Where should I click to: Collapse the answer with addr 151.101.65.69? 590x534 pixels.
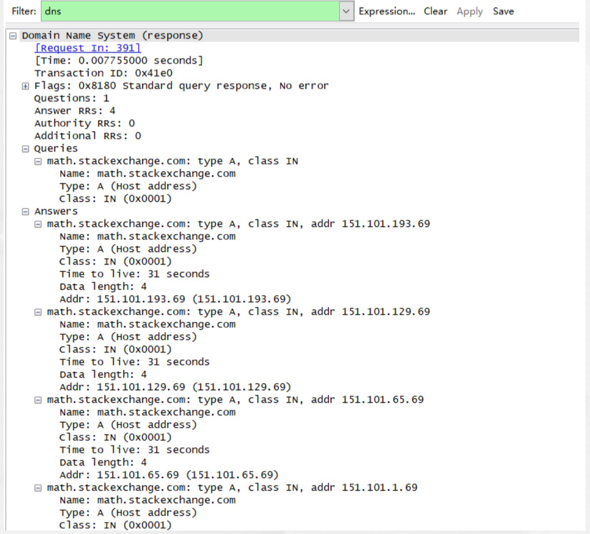[38, 400]
